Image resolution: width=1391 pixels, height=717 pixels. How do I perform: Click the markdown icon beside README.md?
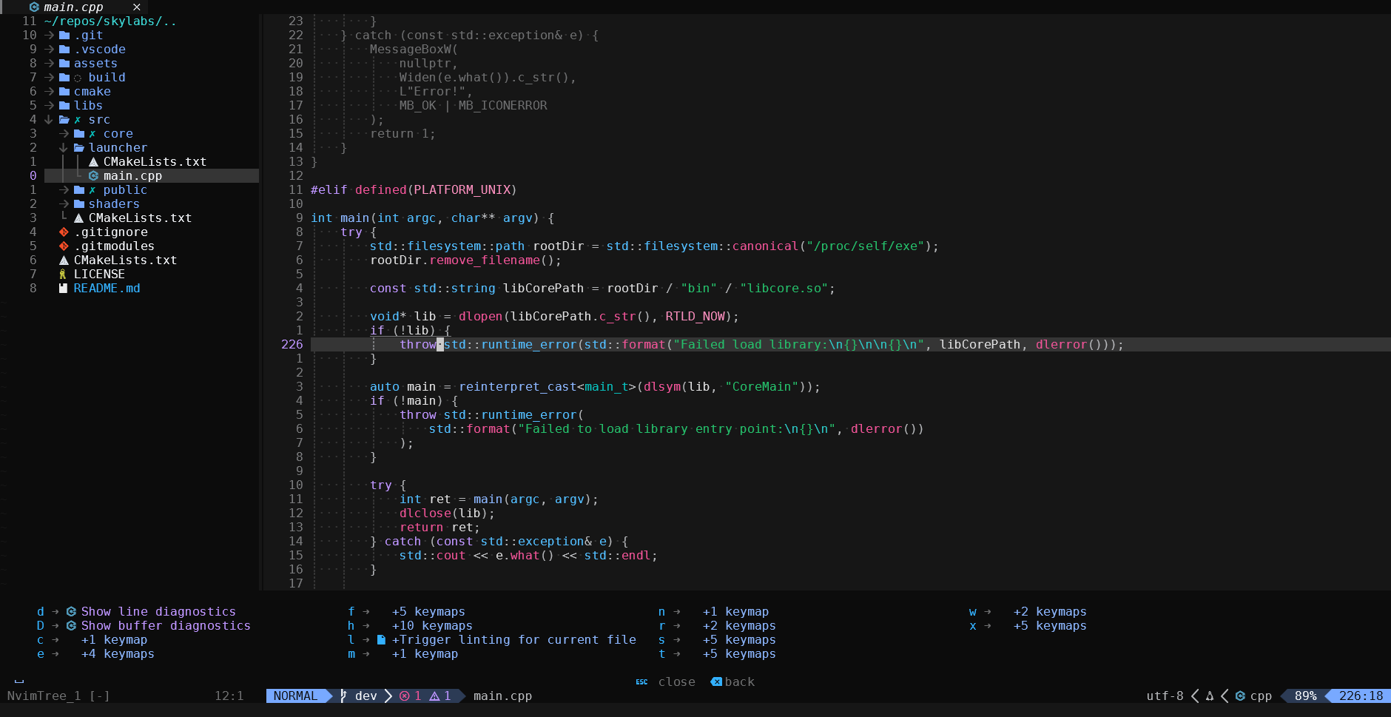tap(64, 289)
